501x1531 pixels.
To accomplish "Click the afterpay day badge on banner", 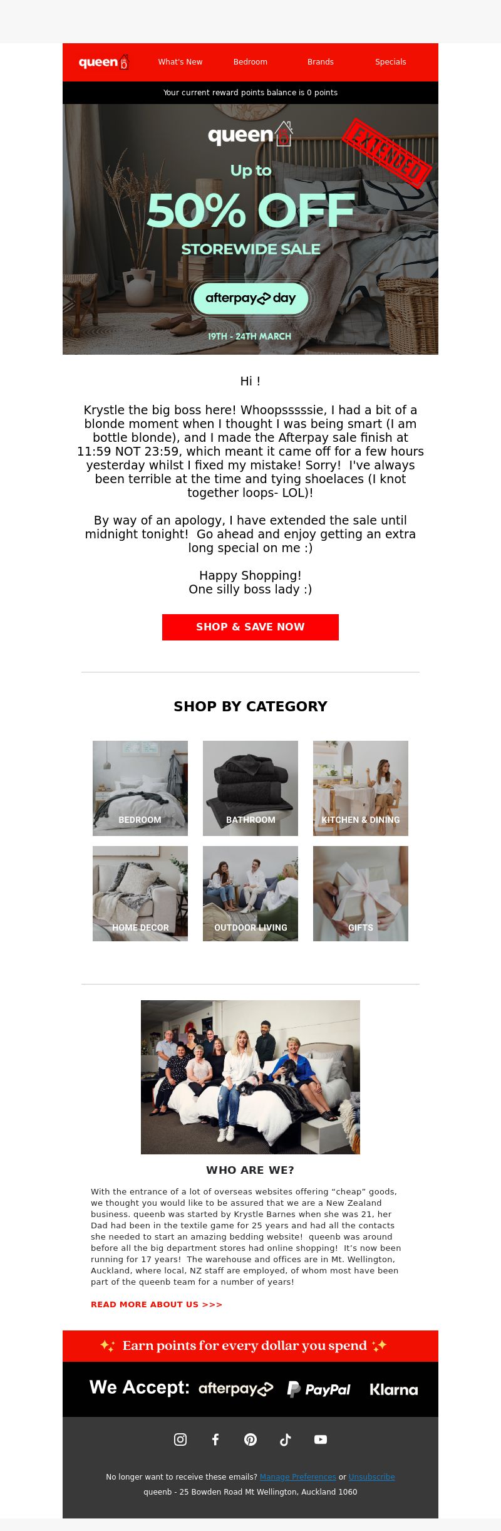I will click(250, 298).
